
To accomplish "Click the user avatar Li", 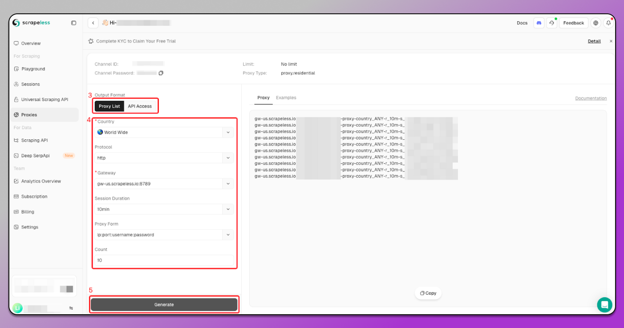I will coord(17,308).
